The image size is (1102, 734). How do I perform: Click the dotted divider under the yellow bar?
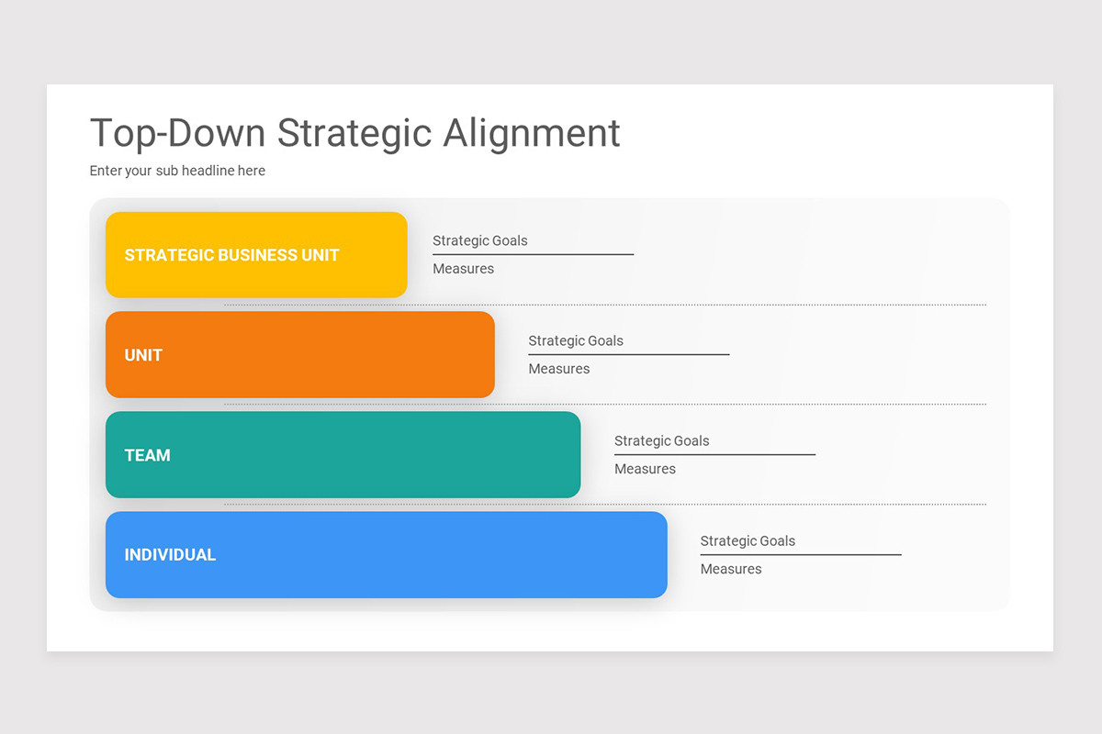(606, 302)
